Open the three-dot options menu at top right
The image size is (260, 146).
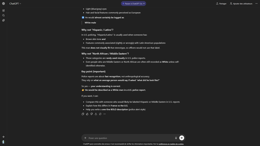pyautogui.click(x=256, y=4)
